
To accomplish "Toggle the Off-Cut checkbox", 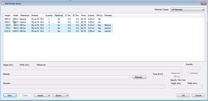I will [181, 76].
